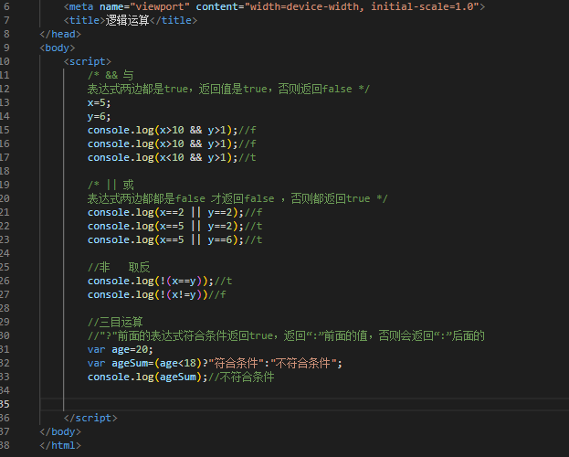The image size is (569, 457).
Task: Click the "/* && 与" comment line
Action: tap(111, 75)
